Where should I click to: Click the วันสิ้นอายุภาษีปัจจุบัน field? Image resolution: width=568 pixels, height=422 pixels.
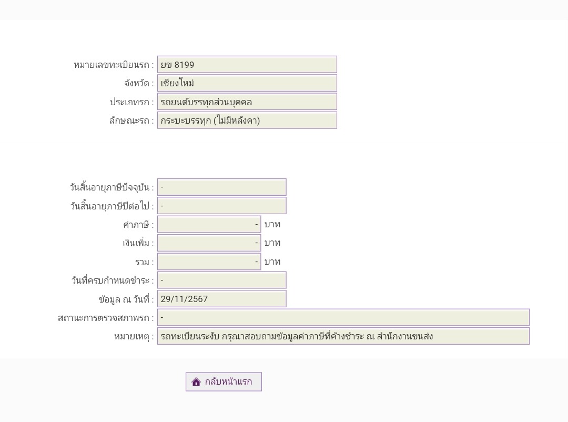click(x=221, y=187)
